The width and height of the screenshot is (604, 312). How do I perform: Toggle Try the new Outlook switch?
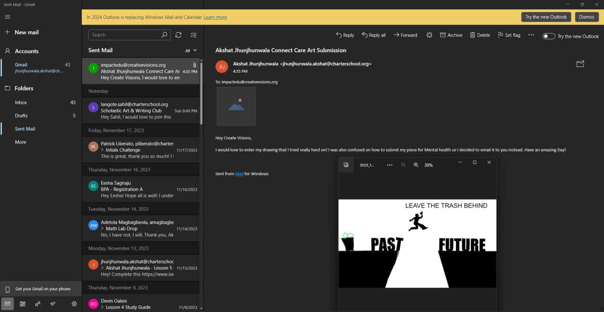(x=548, y=36)
